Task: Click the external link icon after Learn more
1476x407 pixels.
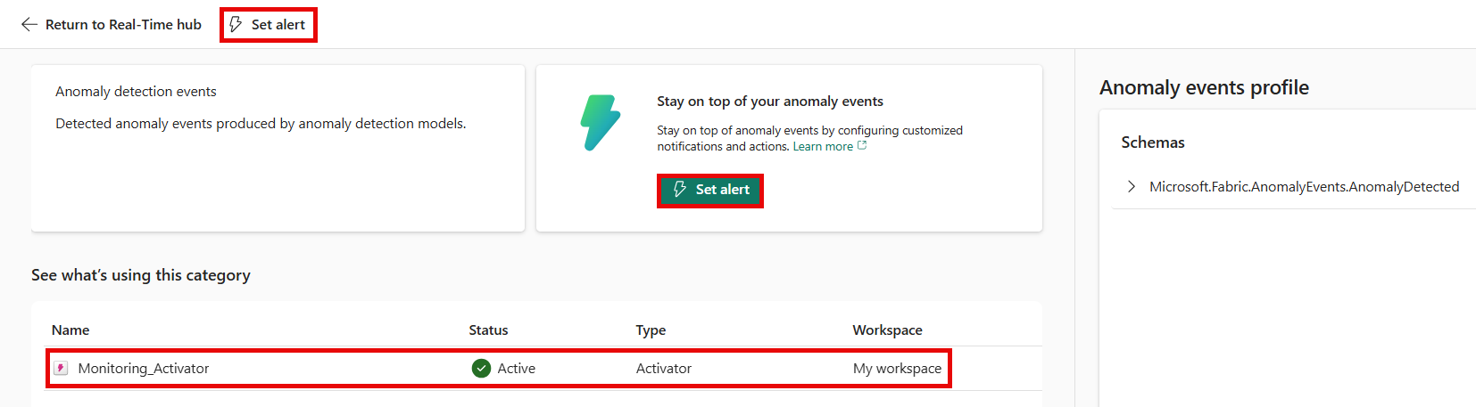Action: 862,146
